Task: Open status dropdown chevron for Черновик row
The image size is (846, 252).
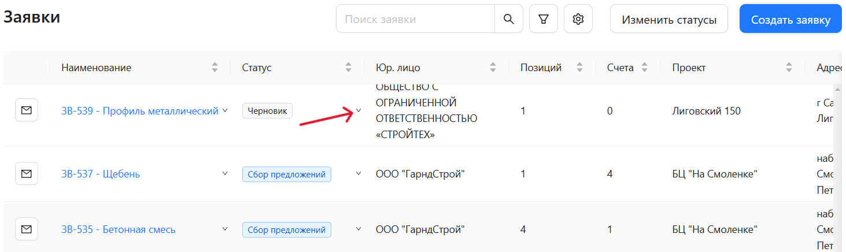Action: point(359,110)
